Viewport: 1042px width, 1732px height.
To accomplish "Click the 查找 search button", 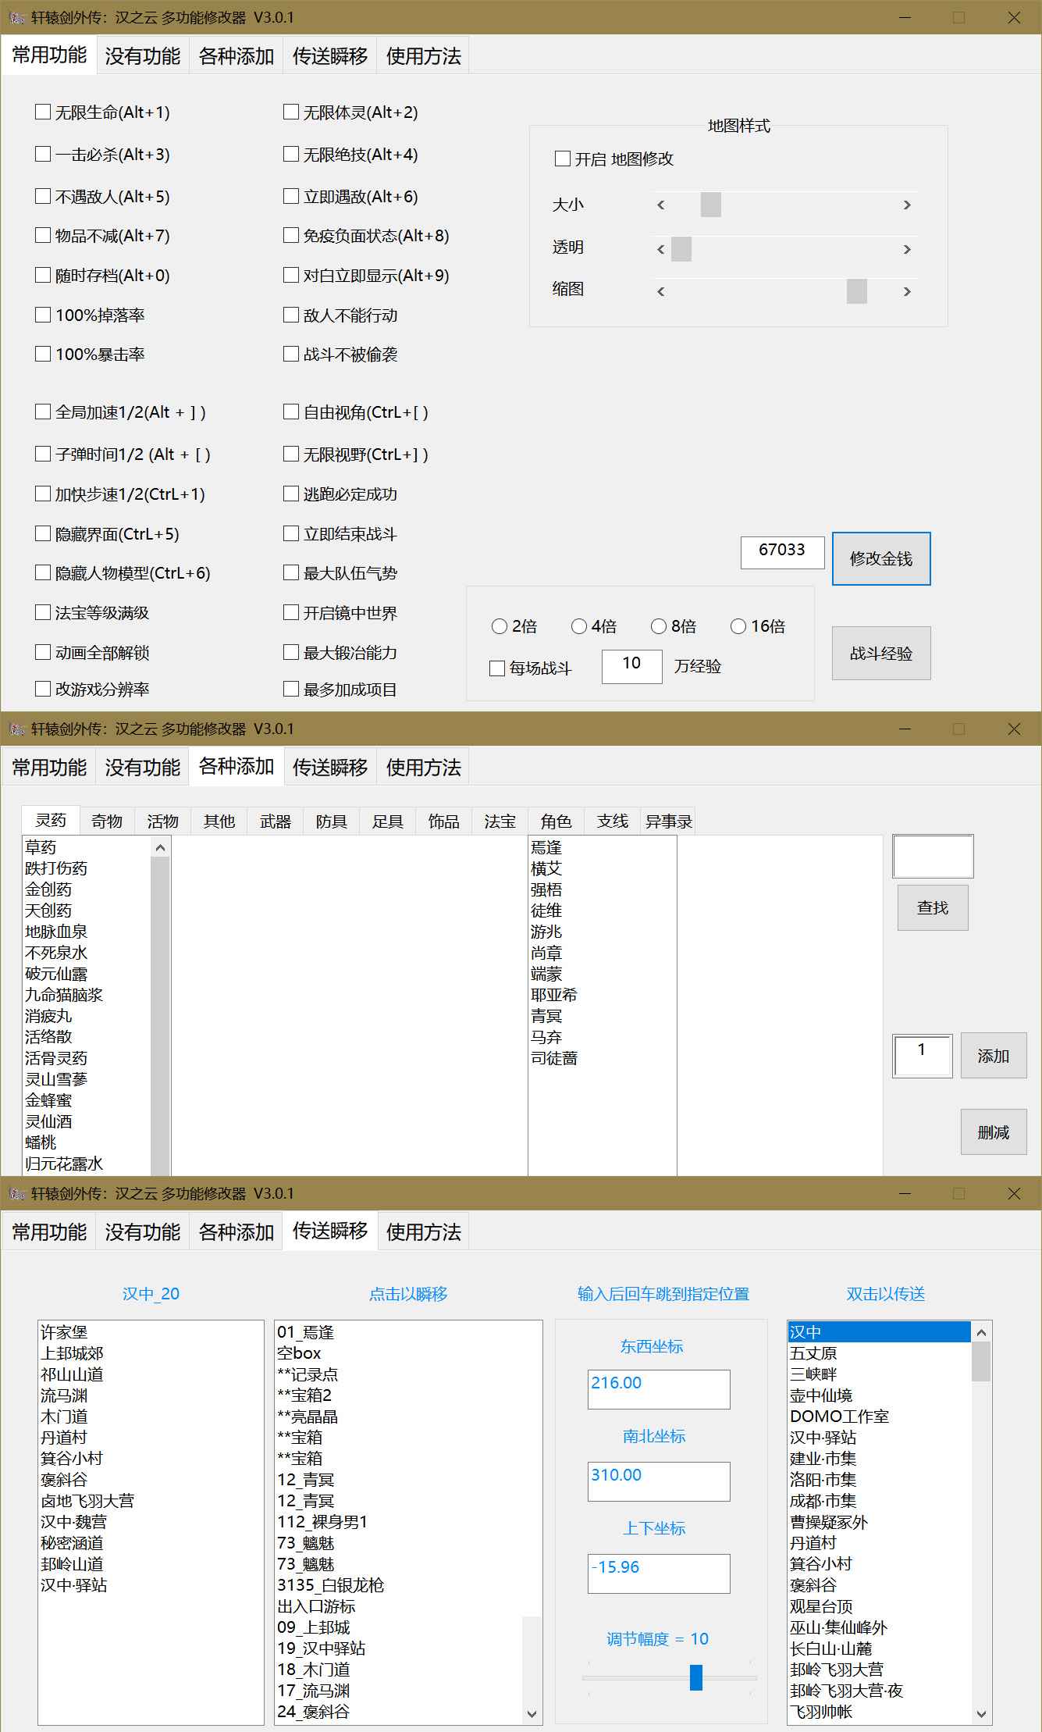I will [932, 907].
